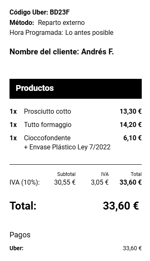
Task: Click the 14,20 € price
Action: [x=131, y=124]
